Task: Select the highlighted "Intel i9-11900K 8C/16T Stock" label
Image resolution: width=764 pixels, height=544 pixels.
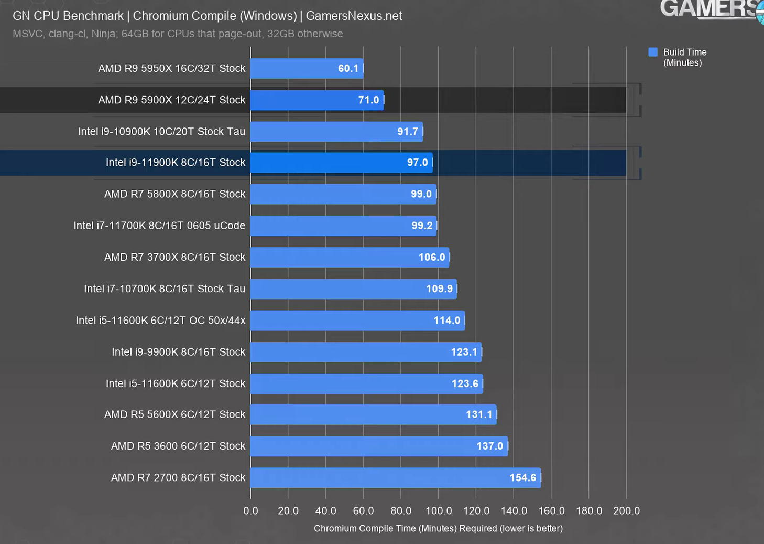Action: pos(176,163)
